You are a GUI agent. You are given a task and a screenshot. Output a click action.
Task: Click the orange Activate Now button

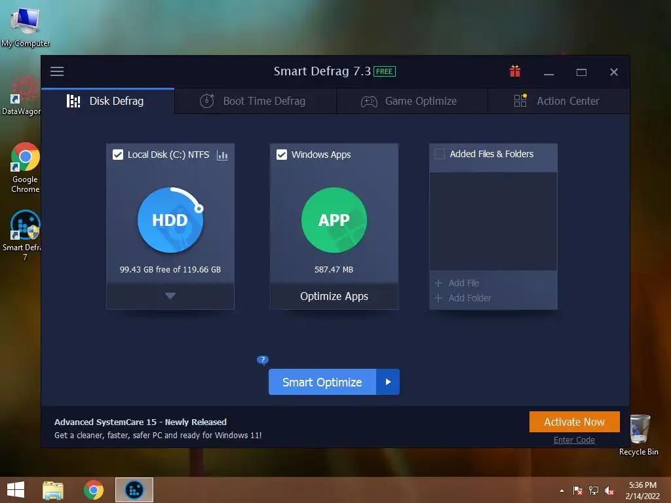tap(574, 422)
